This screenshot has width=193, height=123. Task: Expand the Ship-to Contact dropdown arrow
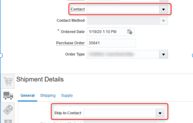pos(160,113)
